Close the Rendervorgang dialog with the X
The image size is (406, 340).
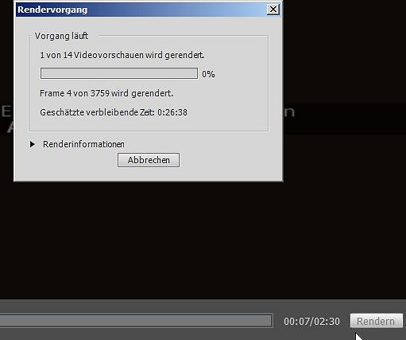(x=273, y=10)
